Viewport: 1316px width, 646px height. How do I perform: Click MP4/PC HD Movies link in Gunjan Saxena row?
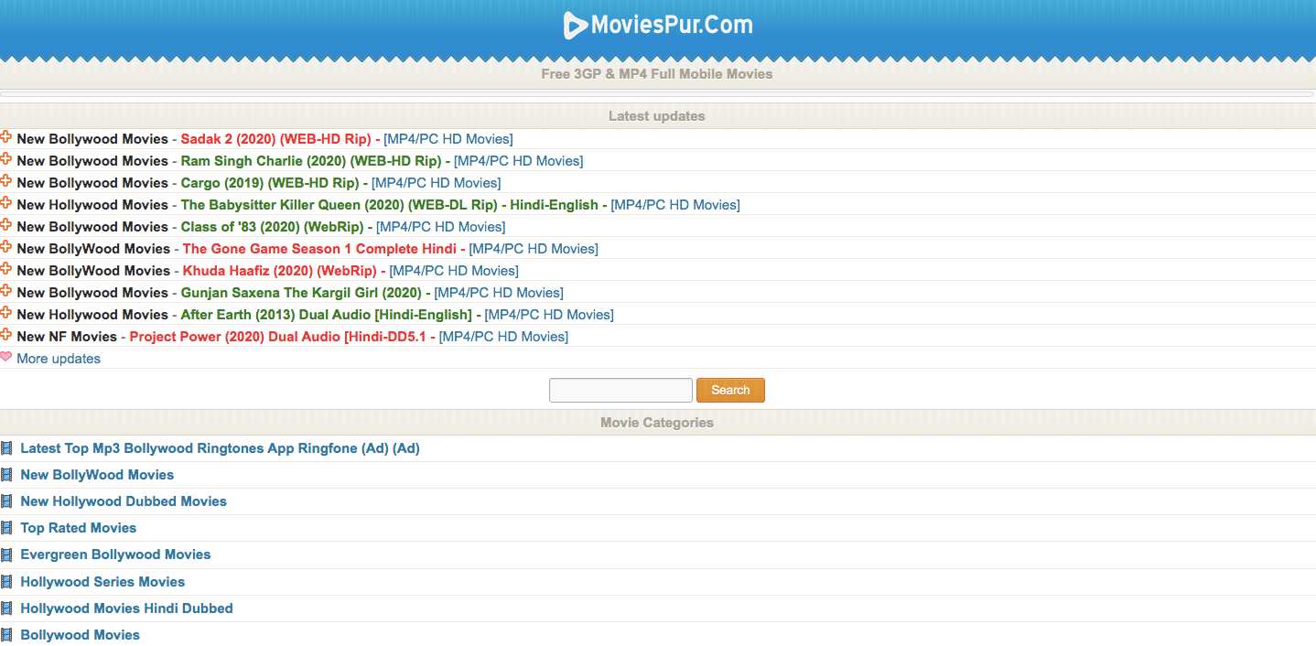499,293
